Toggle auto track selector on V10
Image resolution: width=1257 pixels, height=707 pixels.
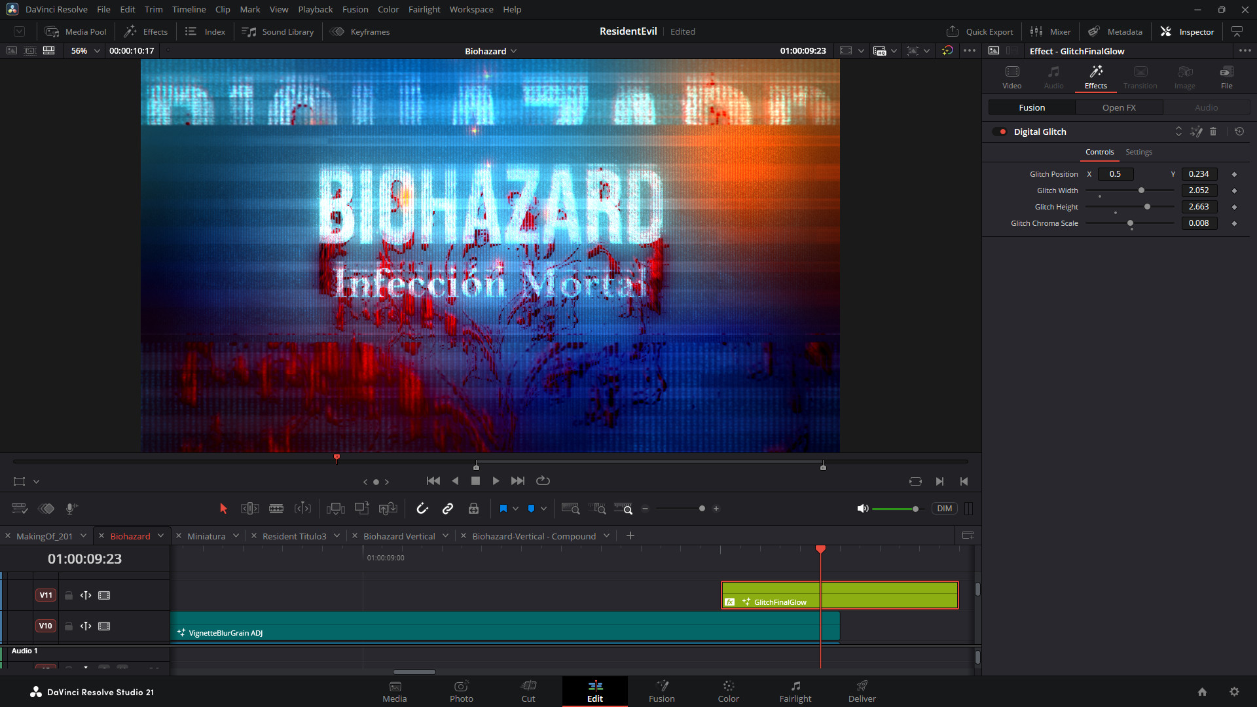86,626
